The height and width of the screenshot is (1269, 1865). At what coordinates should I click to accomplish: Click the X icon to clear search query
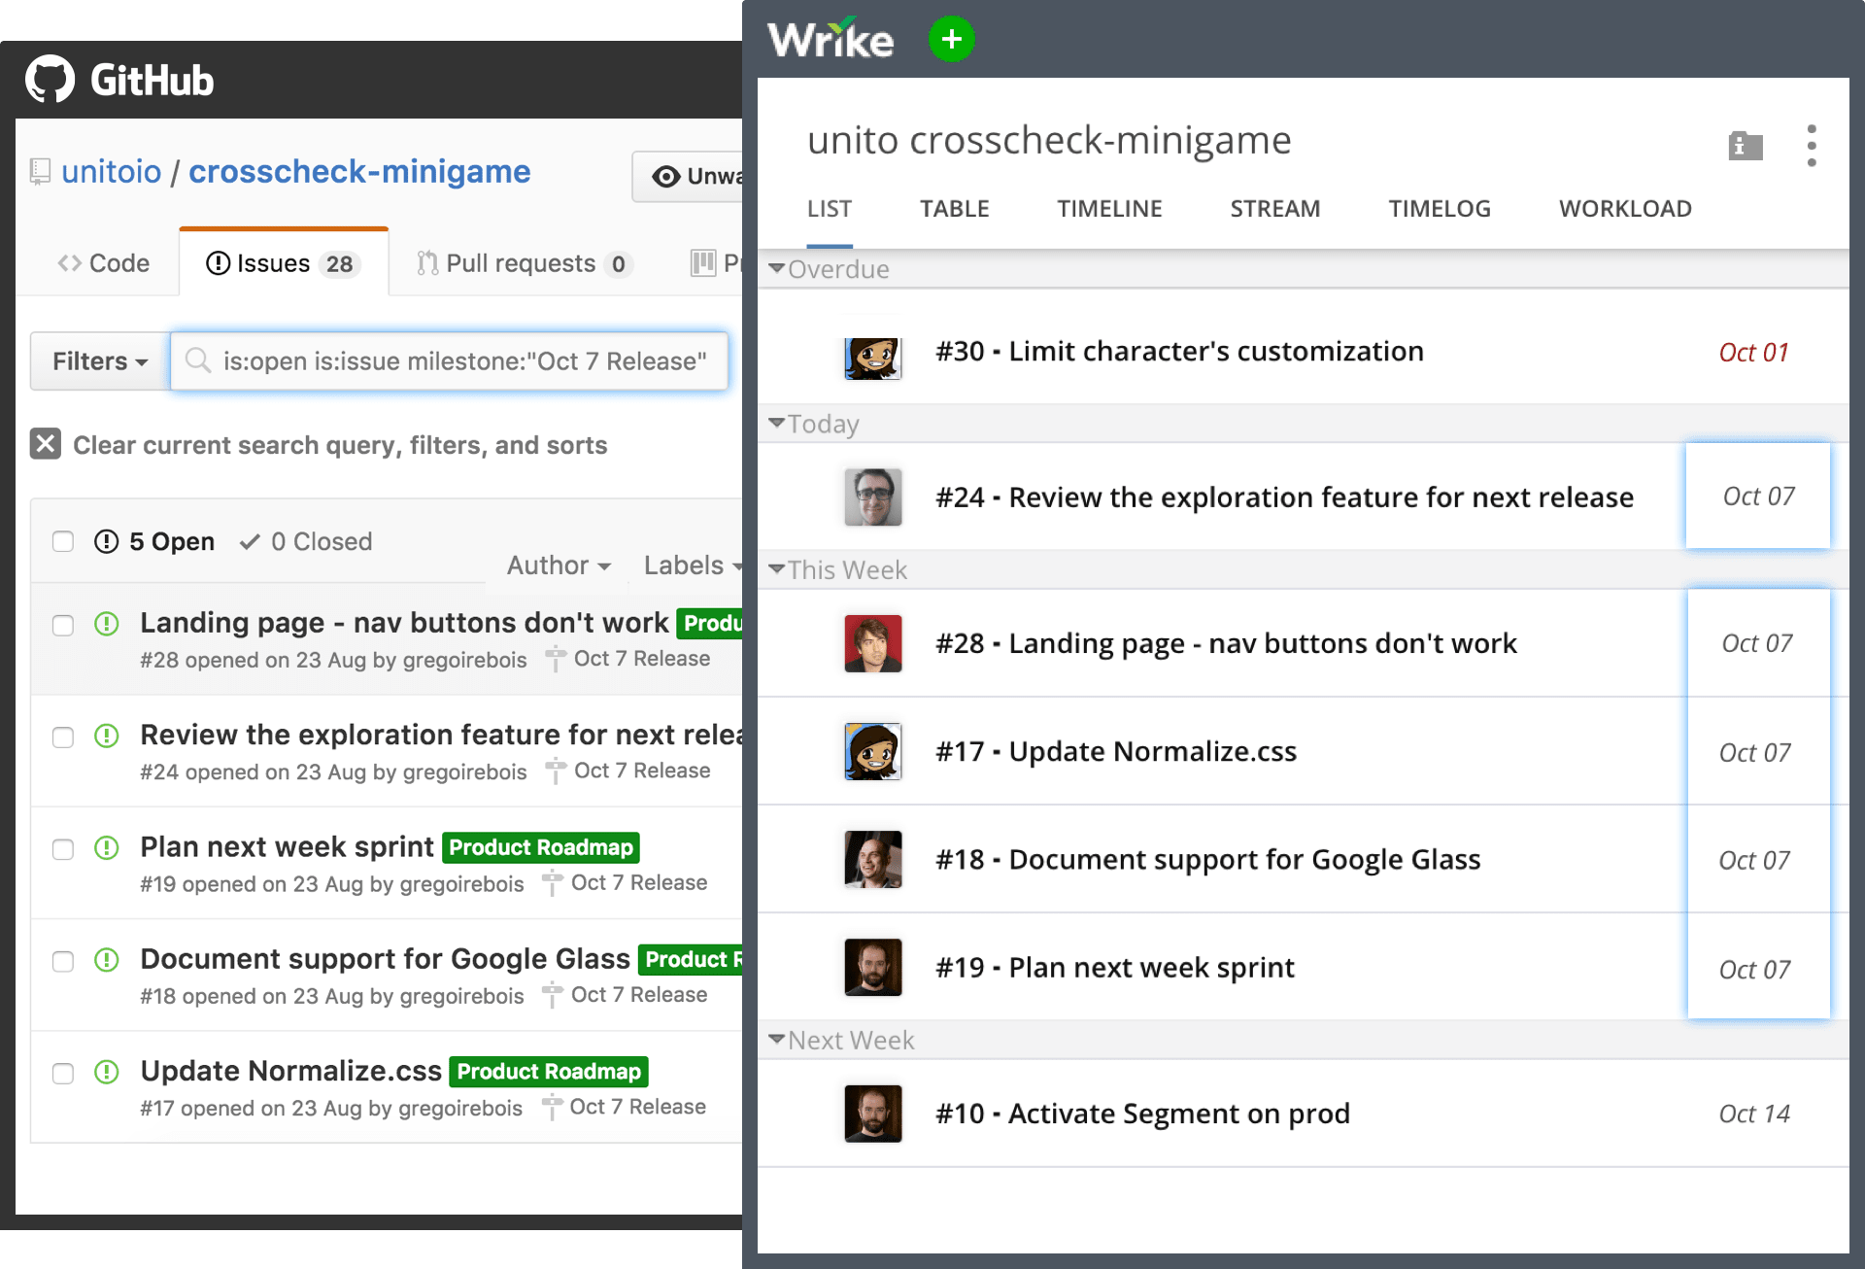coord(46,444)
